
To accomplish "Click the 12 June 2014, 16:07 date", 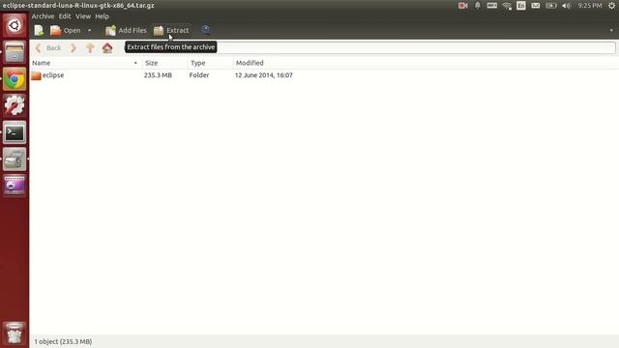I will 264,75.
